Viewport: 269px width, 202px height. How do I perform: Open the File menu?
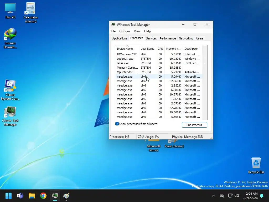click(113, 31)
